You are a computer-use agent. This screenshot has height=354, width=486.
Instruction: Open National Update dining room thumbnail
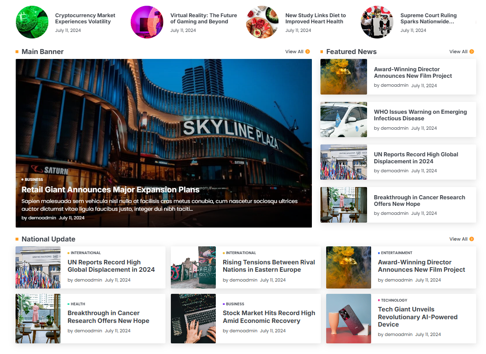pos(38,318)
